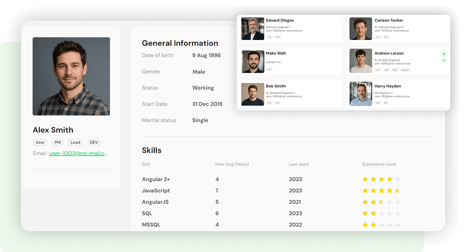Click the grey fourth star for SQL
This screenshot has height=252, width=473.
(x=390, y=213)
